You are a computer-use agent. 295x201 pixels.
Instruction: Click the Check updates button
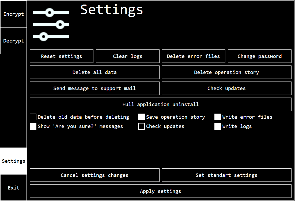tap(226, 88)
